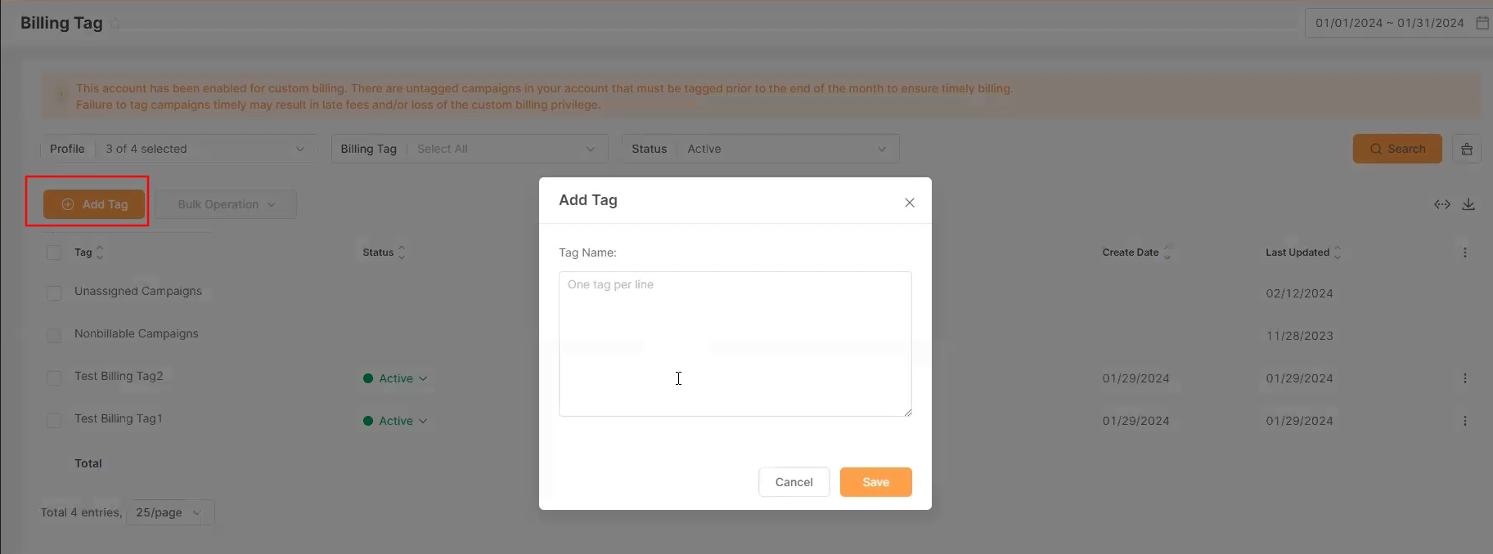
Task: Check the Unassigned Campaigns checkbox
Action: coord(54,293)
